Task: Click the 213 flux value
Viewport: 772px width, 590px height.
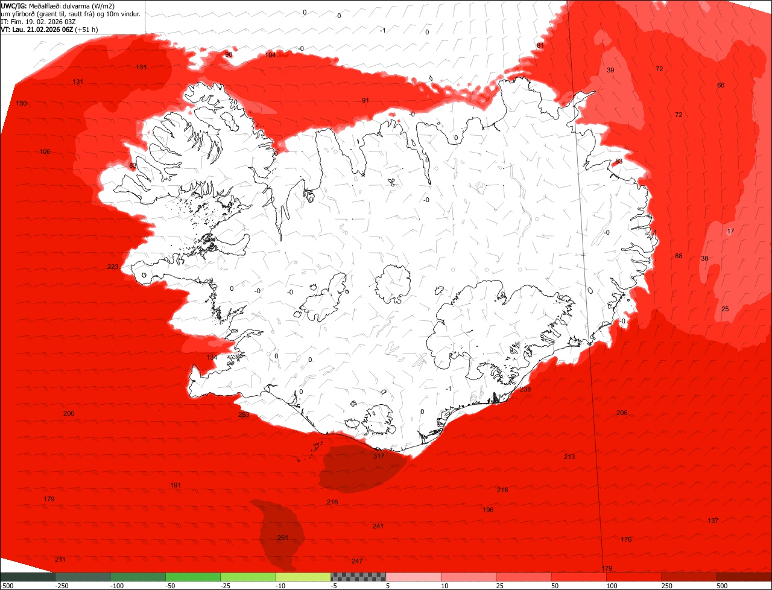Action: click(569, 457)
